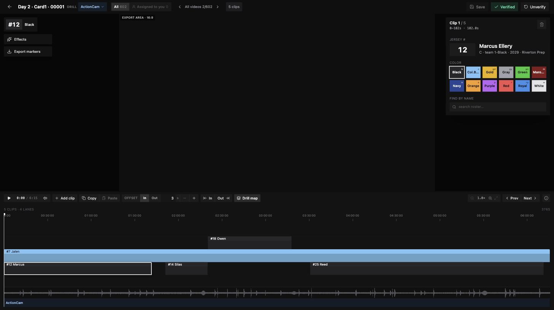Zoom in the timeline
The image size is (554, 310).
[490, 198]
